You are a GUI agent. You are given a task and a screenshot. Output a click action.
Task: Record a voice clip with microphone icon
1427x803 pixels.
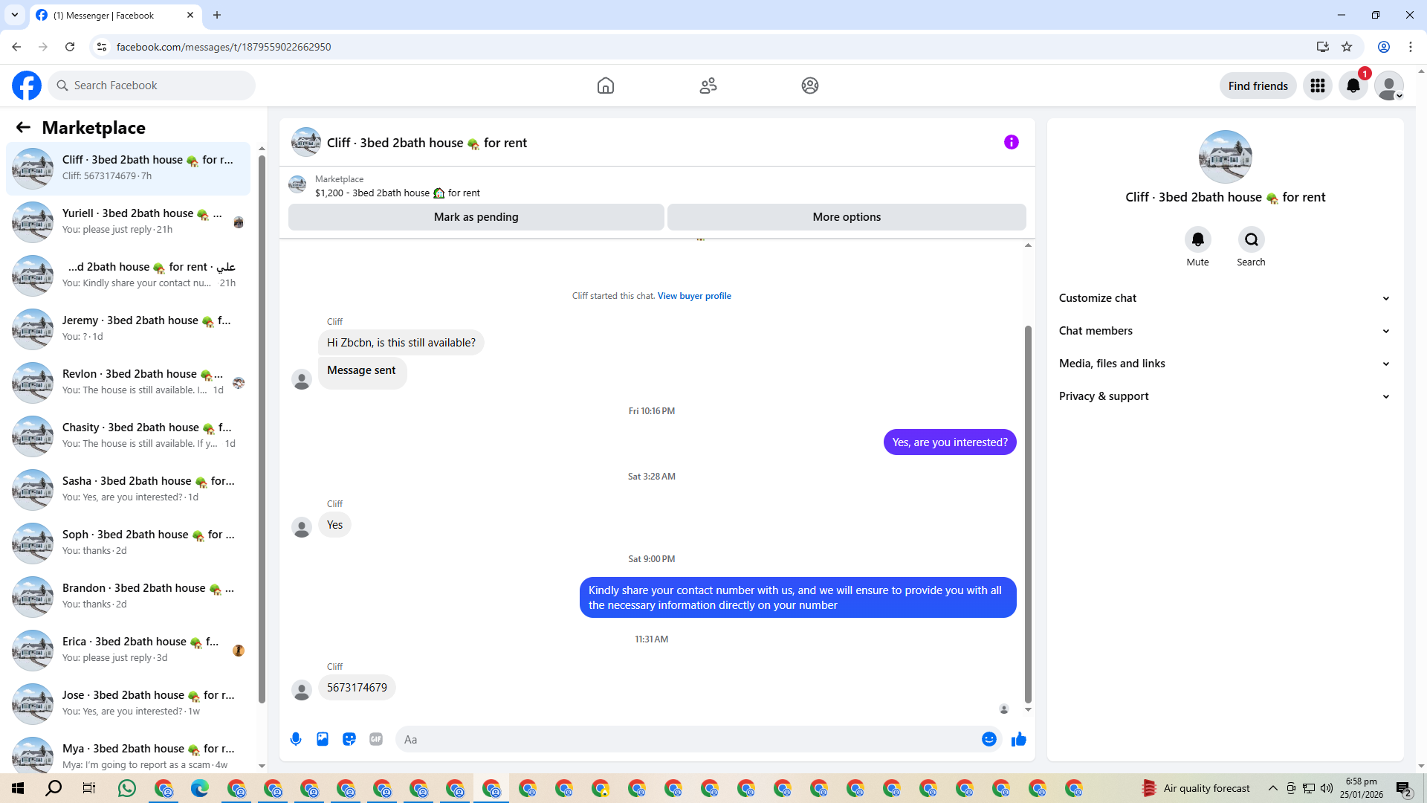[296, 739]
